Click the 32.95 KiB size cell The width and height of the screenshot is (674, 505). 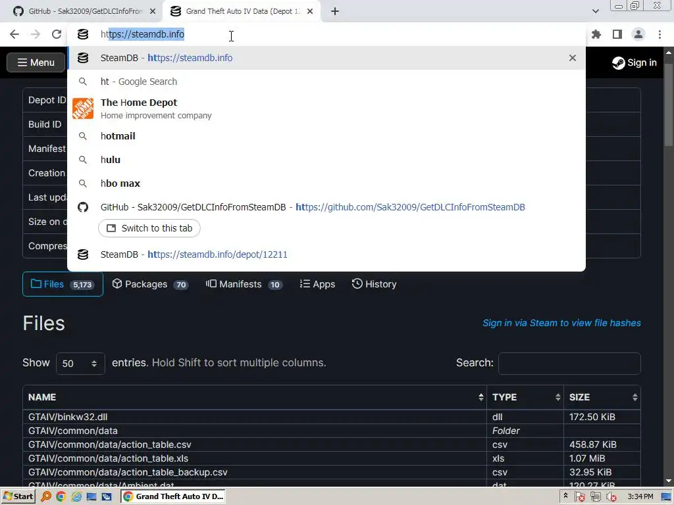(602, 472)
